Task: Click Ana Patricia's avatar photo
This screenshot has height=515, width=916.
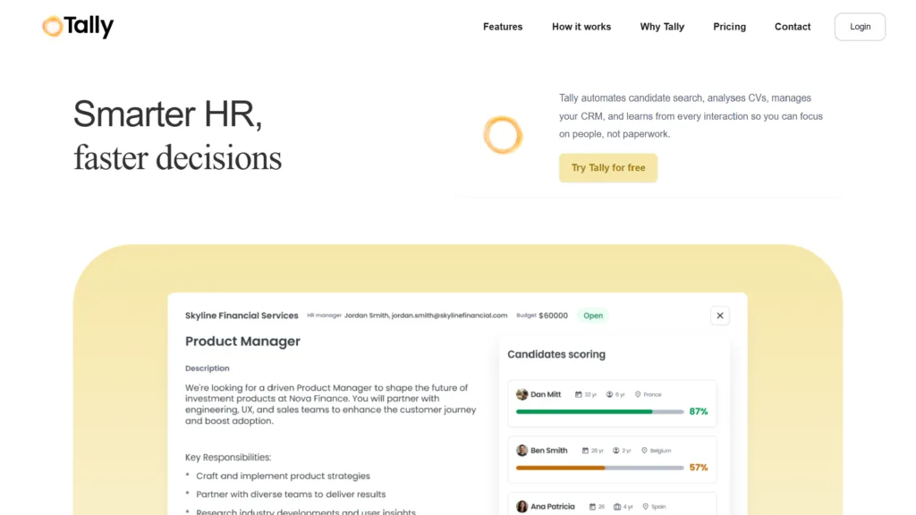Action: coord(522,506)
